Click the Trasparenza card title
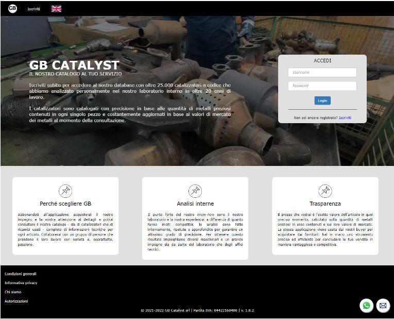The image size is (394, 319). (x=325, y=204)
